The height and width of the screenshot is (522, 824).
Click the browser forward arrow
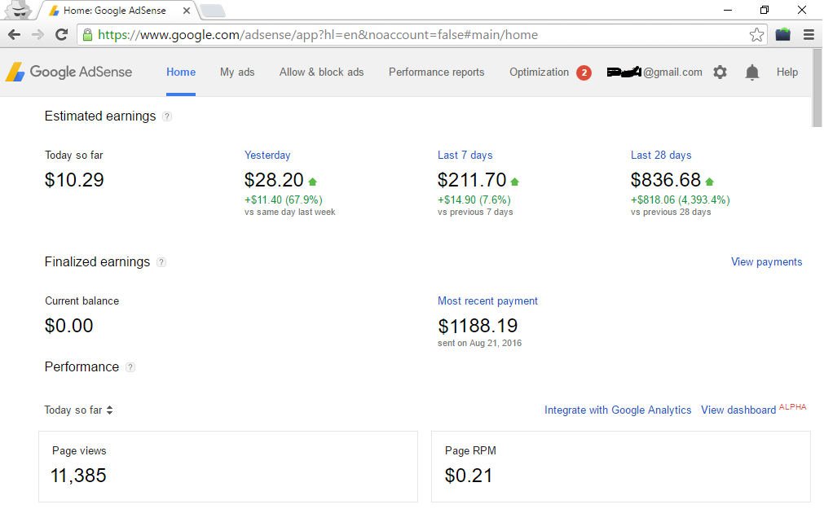37,35
